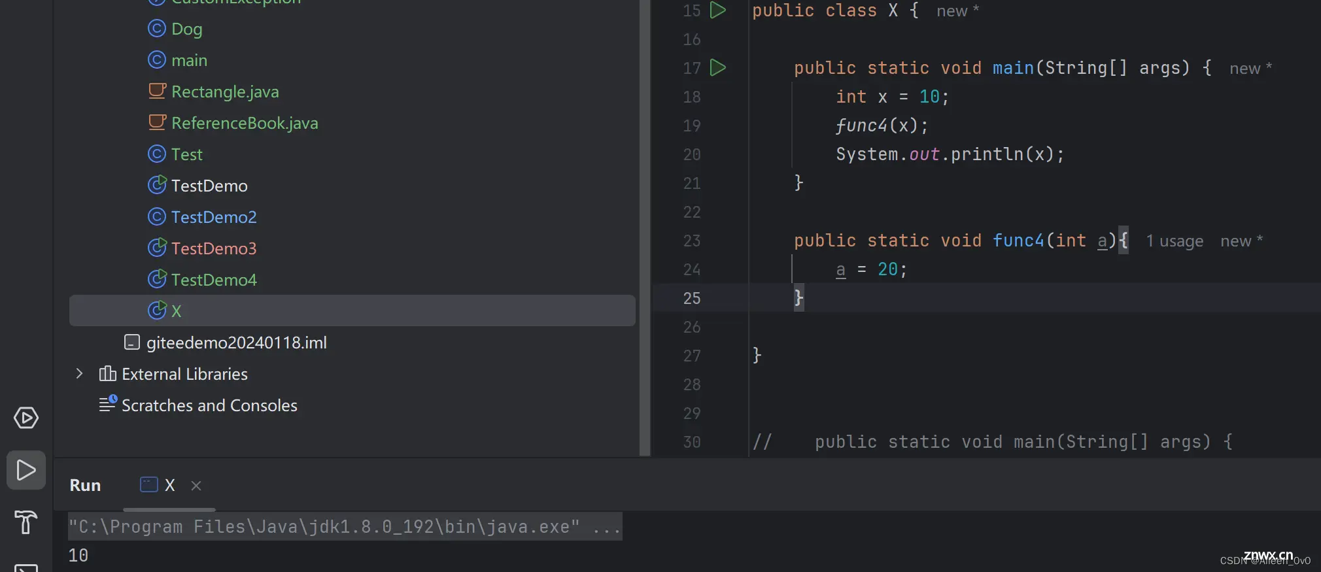Select TestDemo2 in the project tree
Screen dimensions: 1321x572
[x=214, y=217]
